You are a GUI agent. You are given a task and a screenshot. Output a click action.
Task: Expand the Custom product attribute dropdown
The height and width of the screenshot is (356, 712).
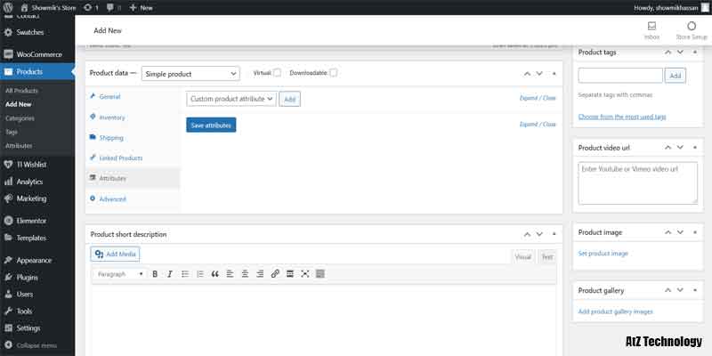(x=231, y=99)
